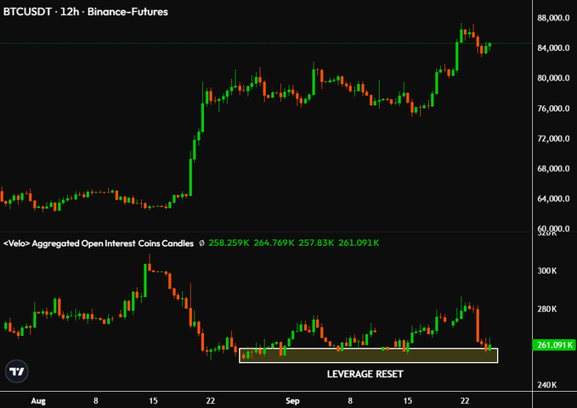Image resolution: width=577 pixels, height=408 pixels.
Task: Click the 15 date label after Sep
Action: coord(407,400)
